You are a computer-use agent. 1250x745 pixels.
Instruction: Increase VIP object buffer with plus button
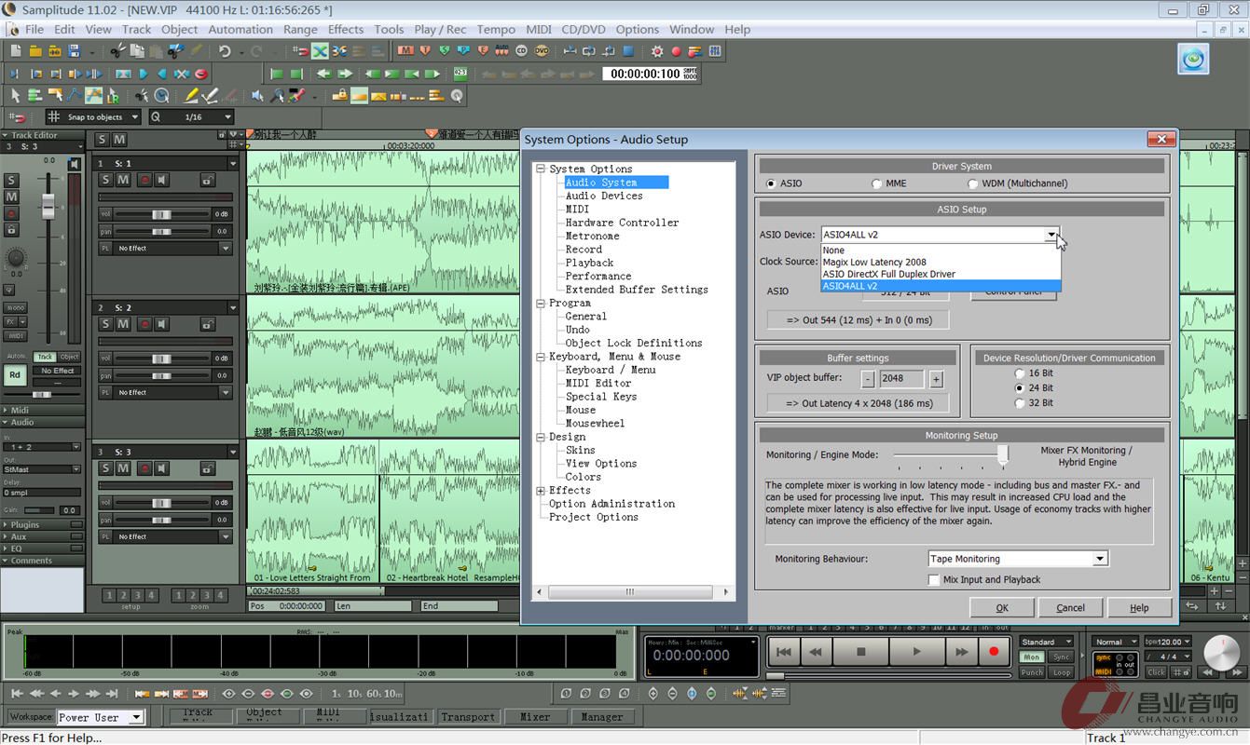point(936,379)
